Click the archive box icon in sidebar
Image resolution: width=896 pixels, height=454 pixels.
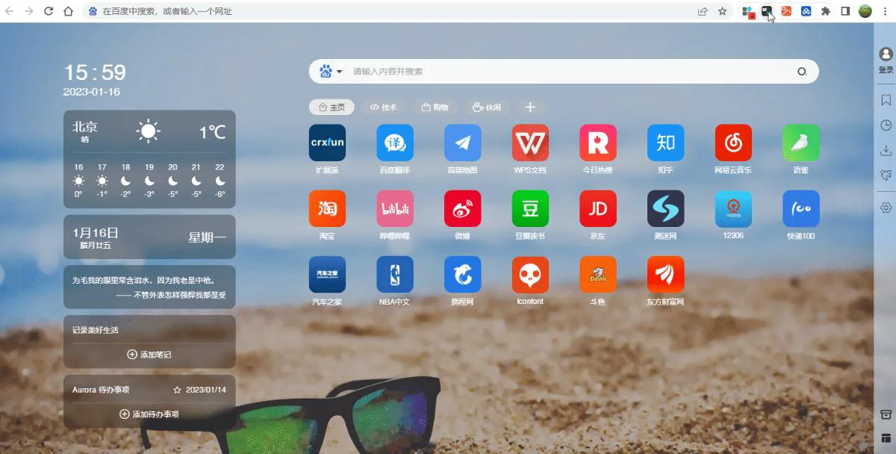point(886,414)
